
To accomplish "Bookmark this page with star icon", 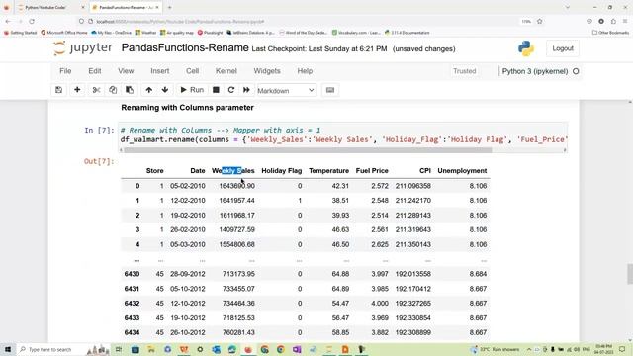I will click(x=539, y=21).
